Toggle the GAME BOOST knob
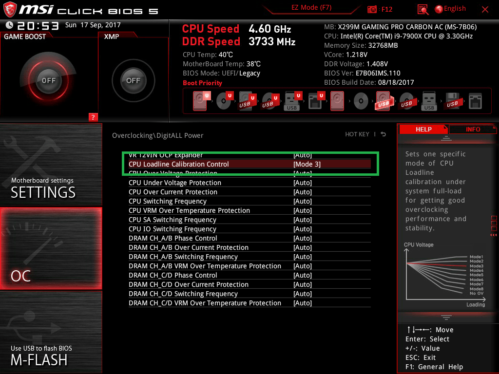The height and width of the screenshot is (374, 499). [x=48, y=80]
